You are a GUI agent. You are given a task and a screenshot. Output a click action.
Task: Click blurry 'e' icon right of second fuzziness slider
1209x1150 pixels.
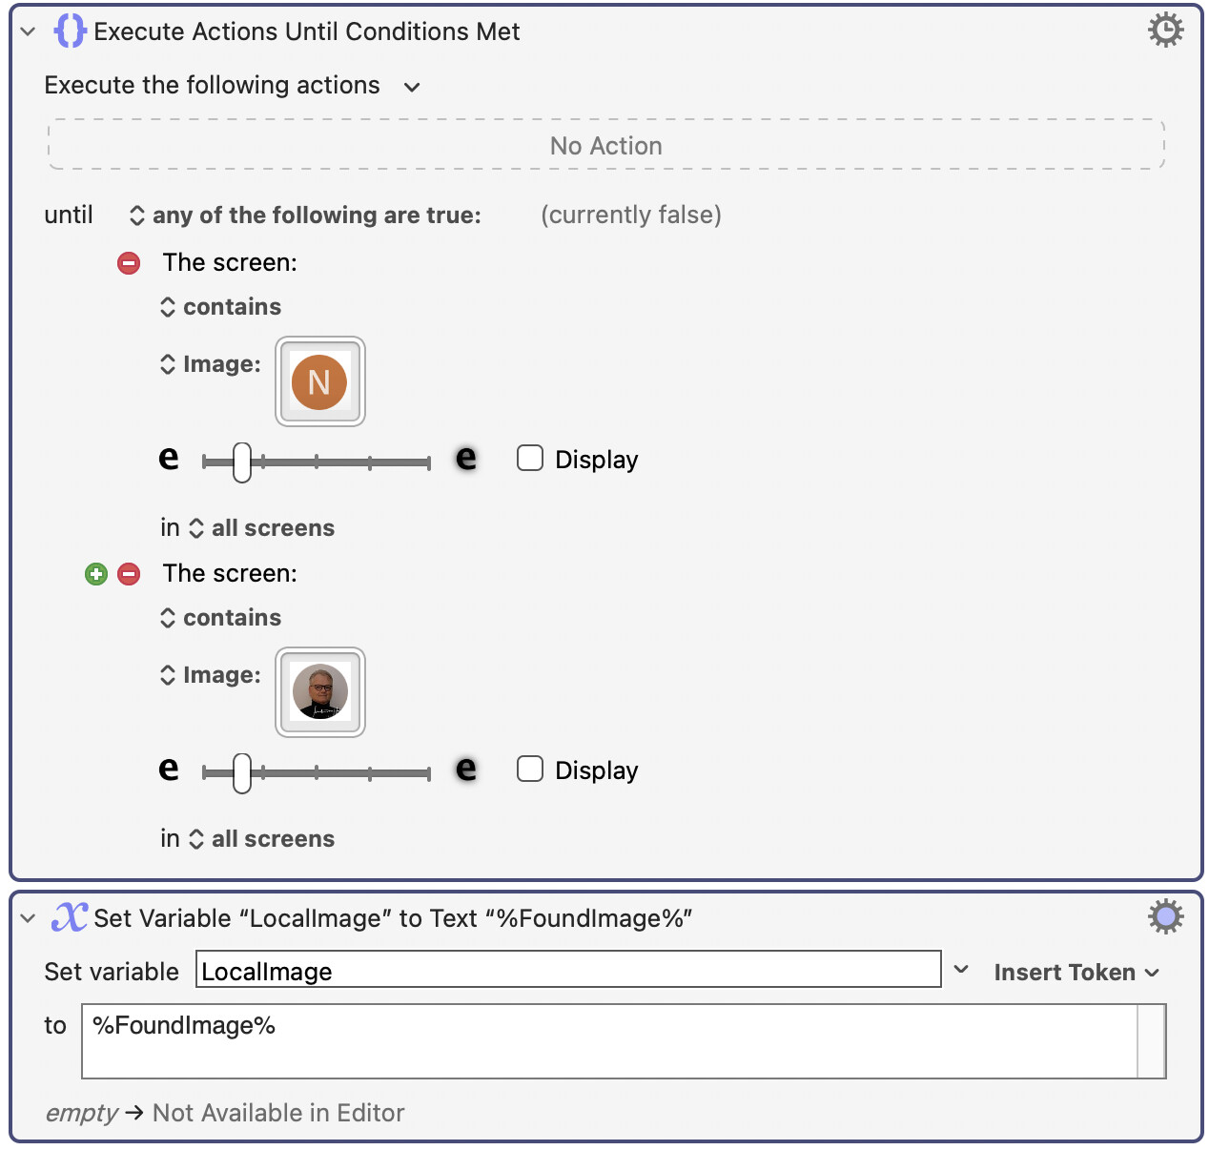pos(466,769)
